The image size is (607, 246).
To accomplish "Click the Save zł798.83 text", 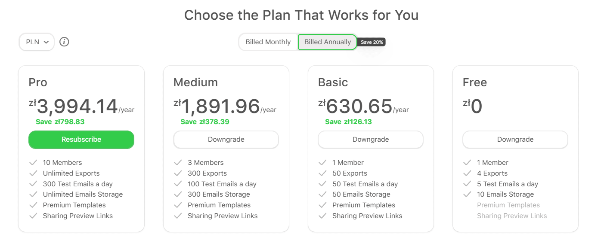I will (x=60, y=122).
